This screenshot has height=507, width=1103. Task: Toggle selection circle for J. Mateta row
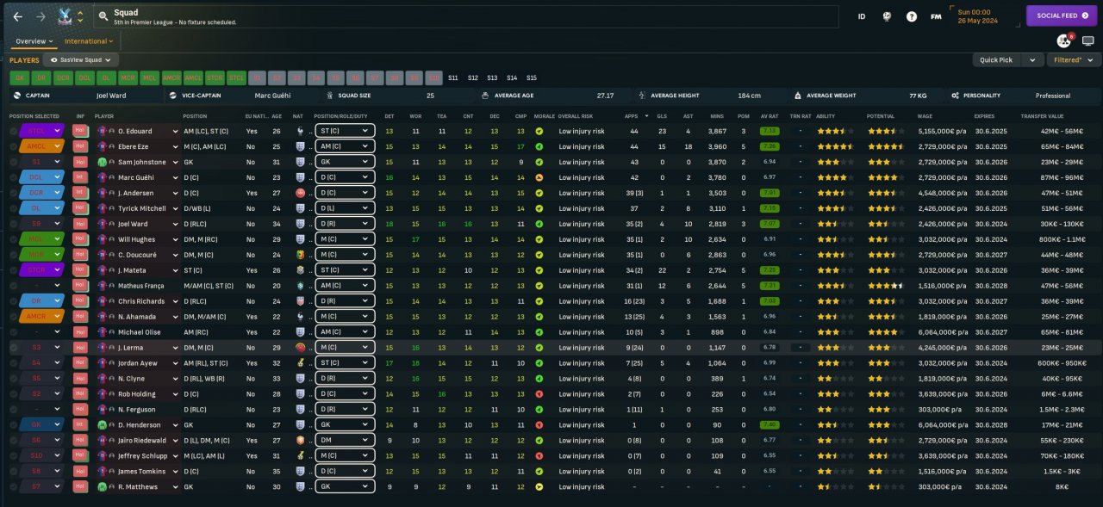(14, 270)
